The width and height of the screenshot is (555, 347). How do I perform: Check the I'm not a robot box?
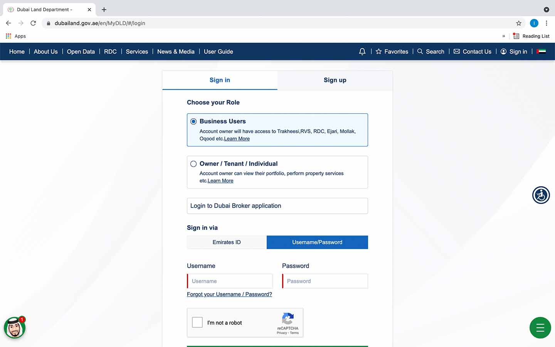tap(197, 322)
